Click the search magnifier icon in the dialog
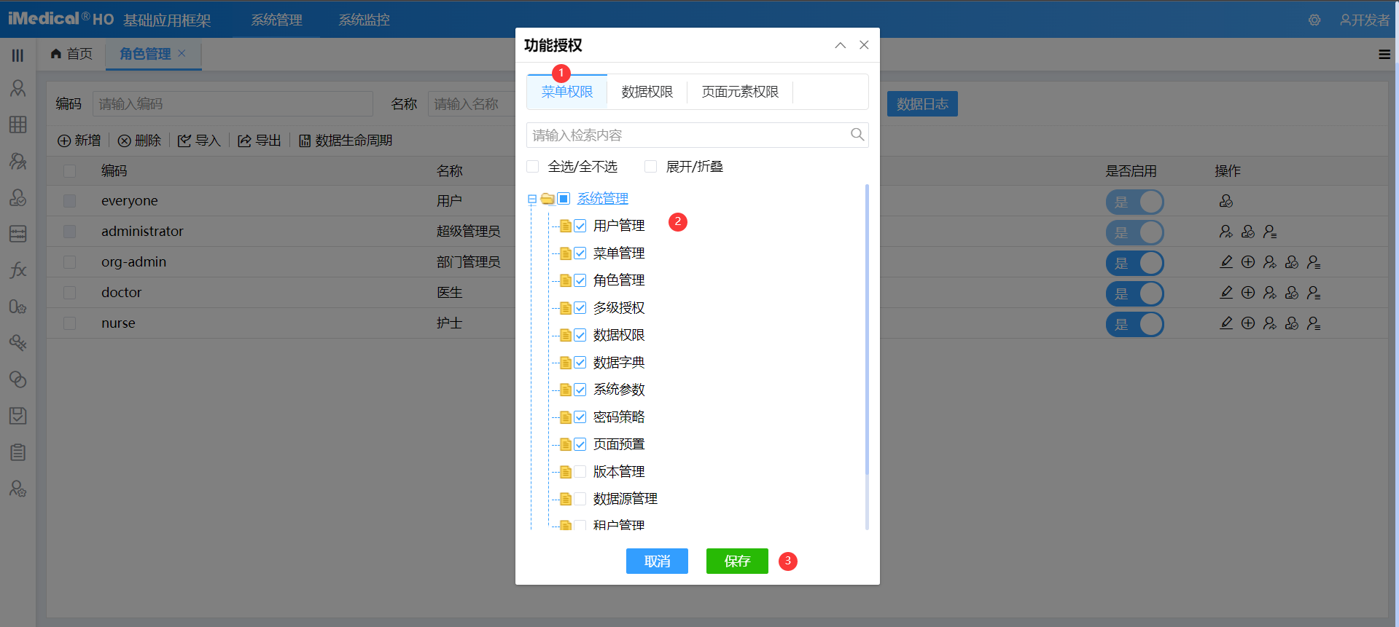 tap(857, 135)
